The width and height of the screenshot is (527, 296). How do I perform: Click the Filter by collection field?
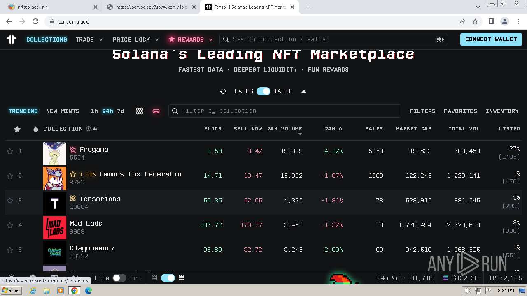tap(285, 111)
